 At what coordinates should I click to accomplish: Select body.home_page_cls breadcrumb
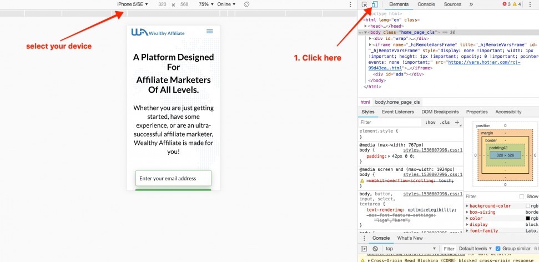pos(397,102)
